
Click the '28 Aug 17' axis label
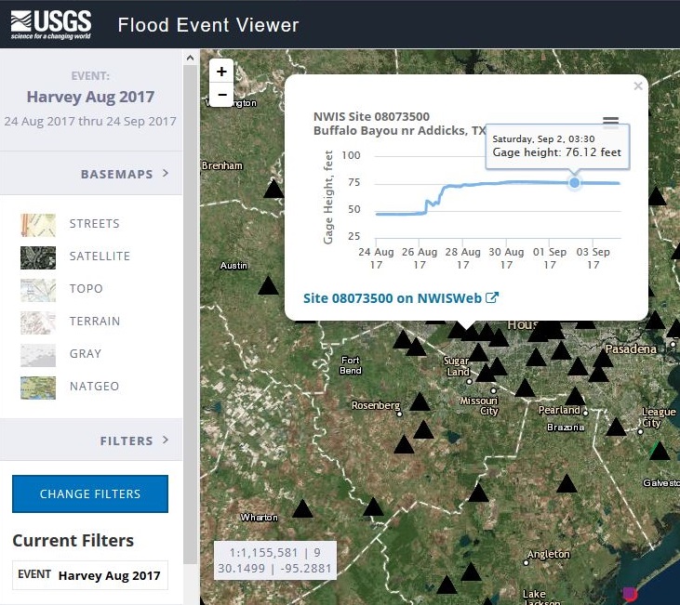click(462, 258)
